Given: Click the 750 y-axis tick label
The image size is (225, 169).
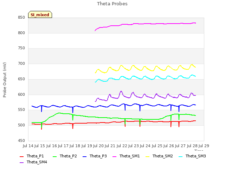Looking at the screenshot, I should (21, 48).
